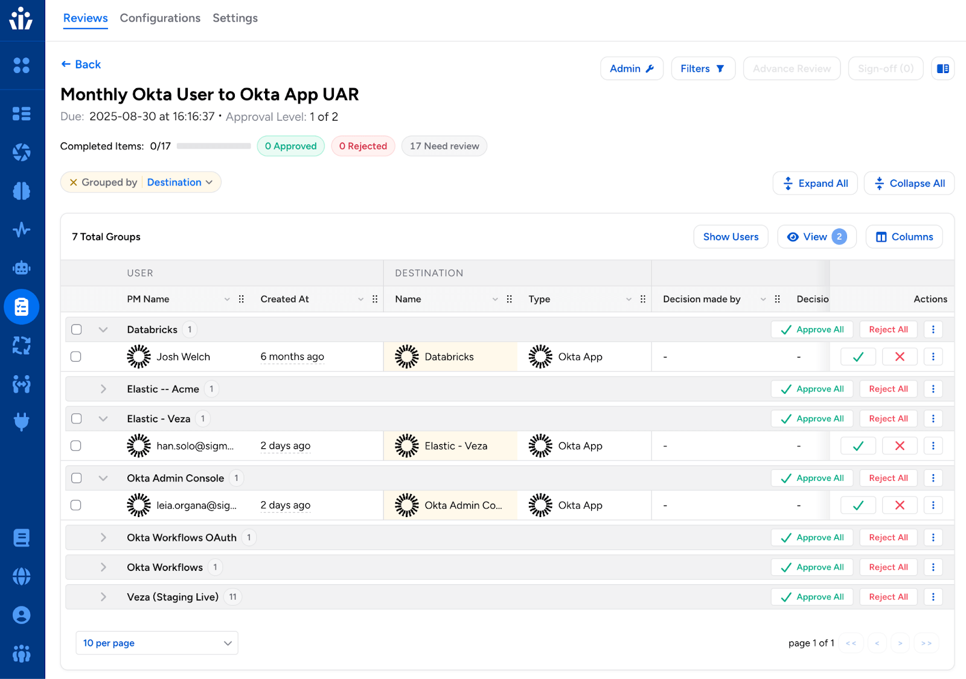Click the activity pulse icon in the sidebar
The image size is (966, 679).
pyautogui.click(x=22, y=230)
